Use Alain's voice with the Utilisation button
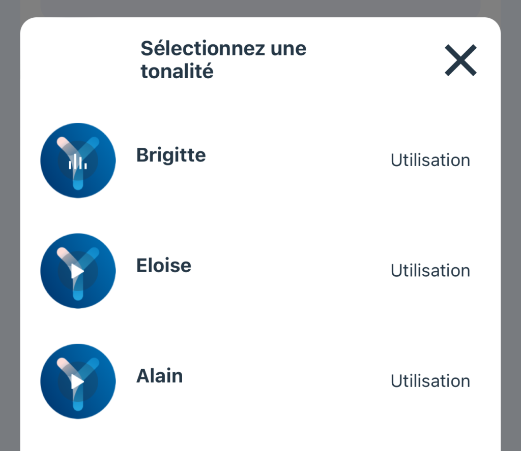Screen dimensions: 521x451 click(x=430, y=381)
